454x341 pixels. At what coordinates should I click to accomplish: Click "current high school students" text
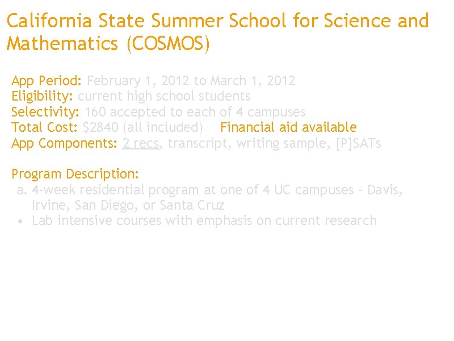(x=164, y=96)
